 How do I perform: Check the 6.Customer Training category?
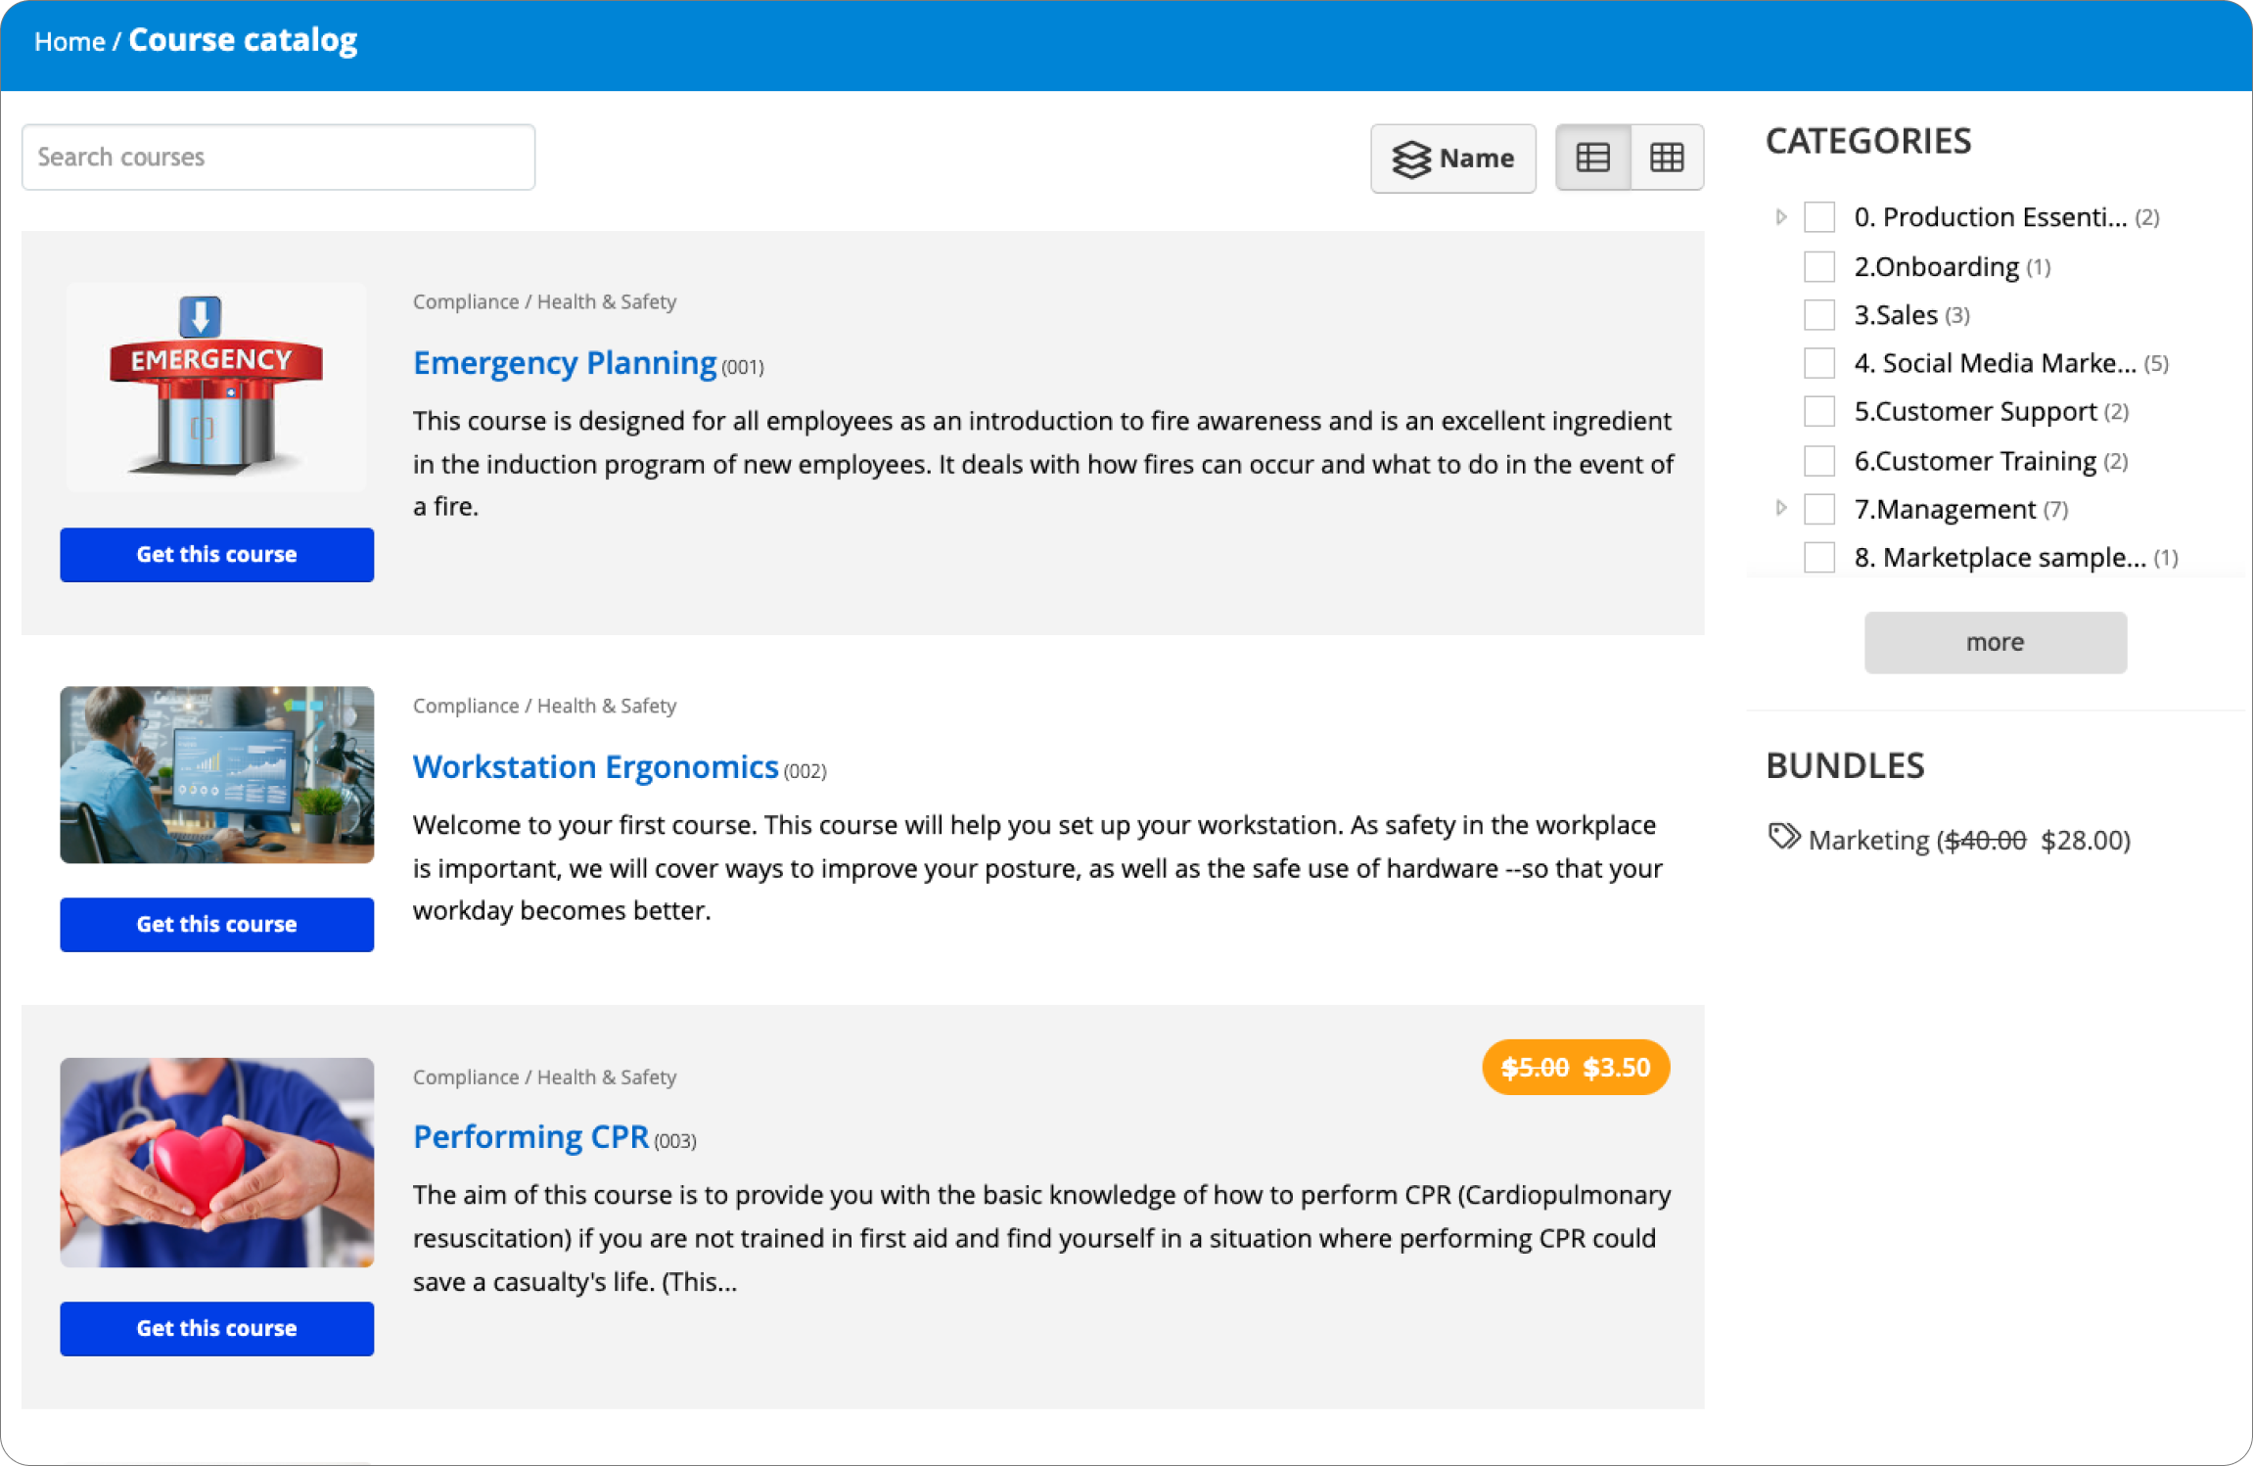1819,460
